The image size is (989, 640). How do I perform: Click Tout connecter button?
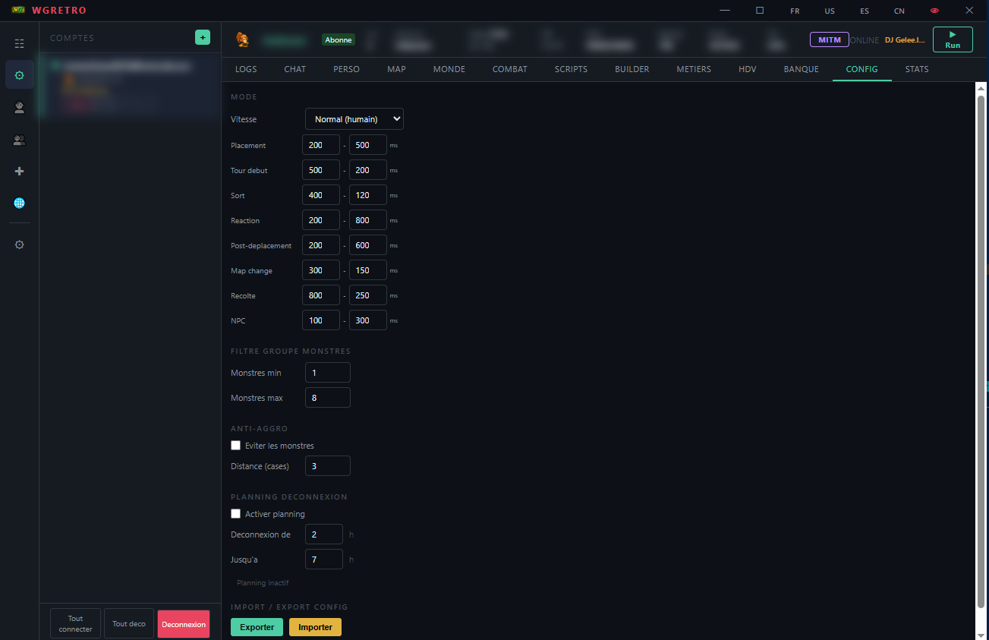pyautogui.click(x=75, y=624)
